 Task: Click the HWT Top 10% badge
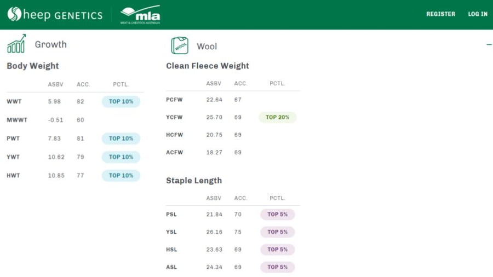(121, 176)
